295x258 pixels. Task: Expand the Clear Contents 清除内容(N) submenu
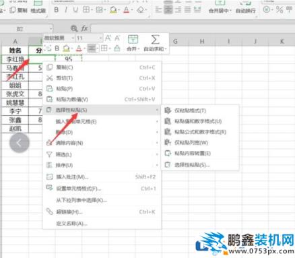(102, 143)
